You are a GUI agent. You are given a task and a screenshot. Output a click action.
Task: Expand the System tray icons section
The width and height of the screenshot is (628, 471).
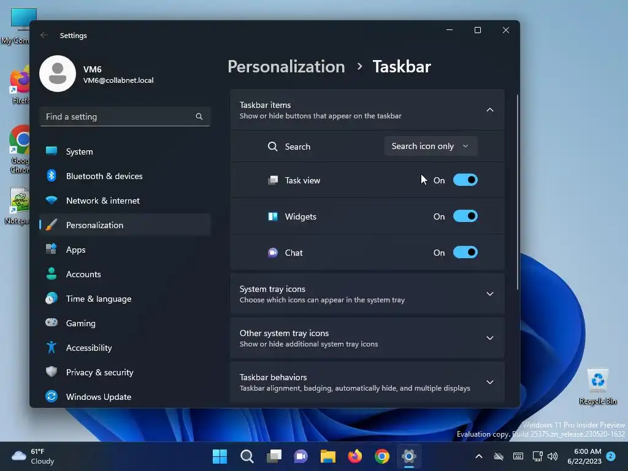(367, 294)
